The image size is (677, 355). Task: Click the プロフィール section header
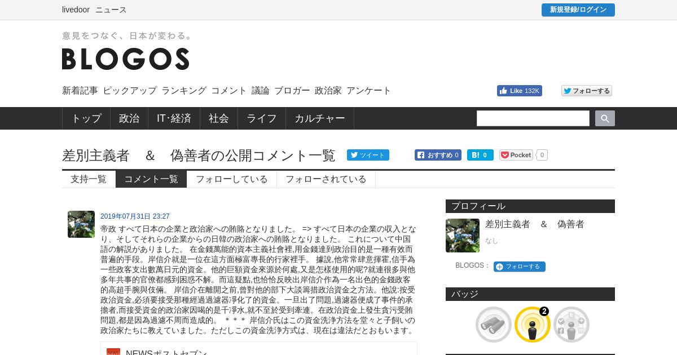(530, 206)
